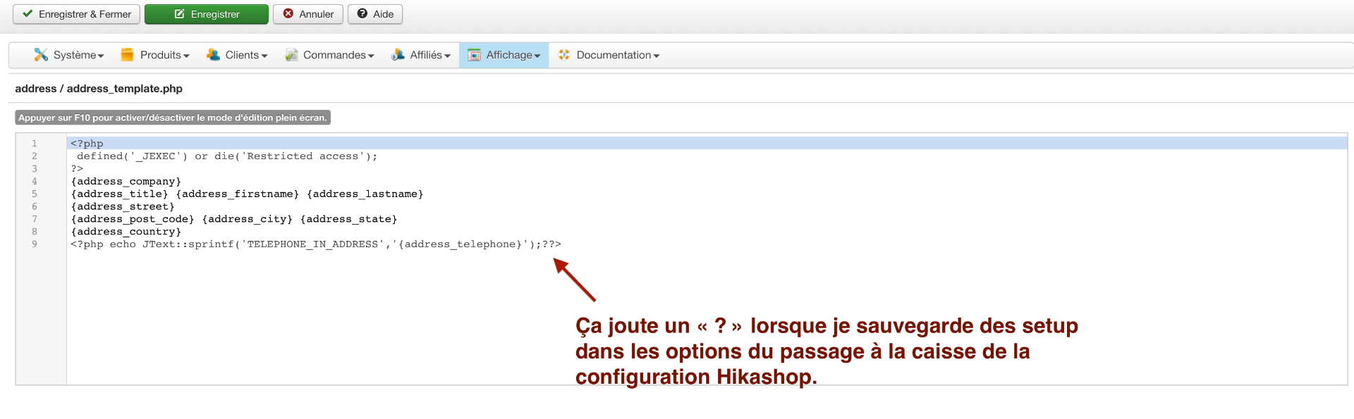Click the Produits box icon
1354x419 pixels.
pos(128,55)
